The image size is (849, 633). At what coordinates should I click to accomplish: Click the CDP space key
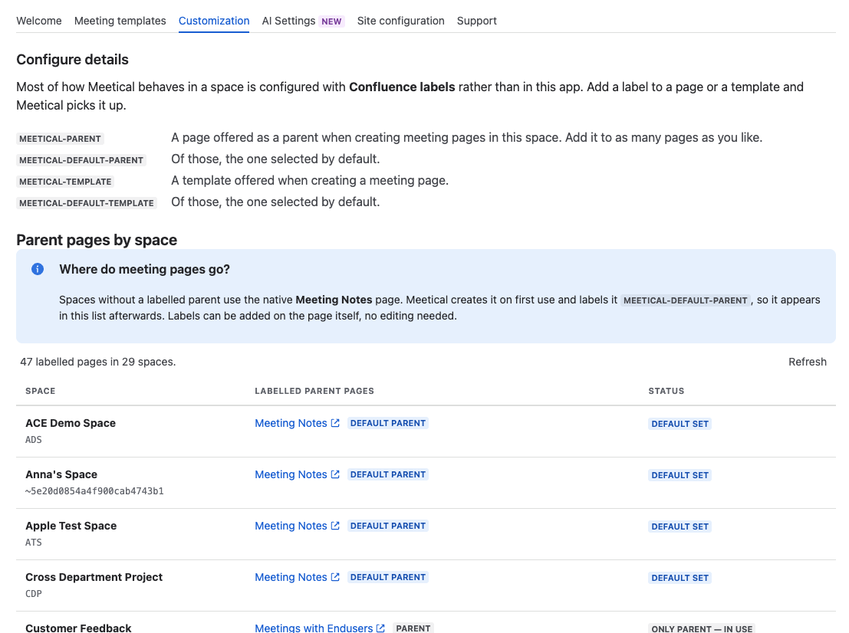coord(34,593)
